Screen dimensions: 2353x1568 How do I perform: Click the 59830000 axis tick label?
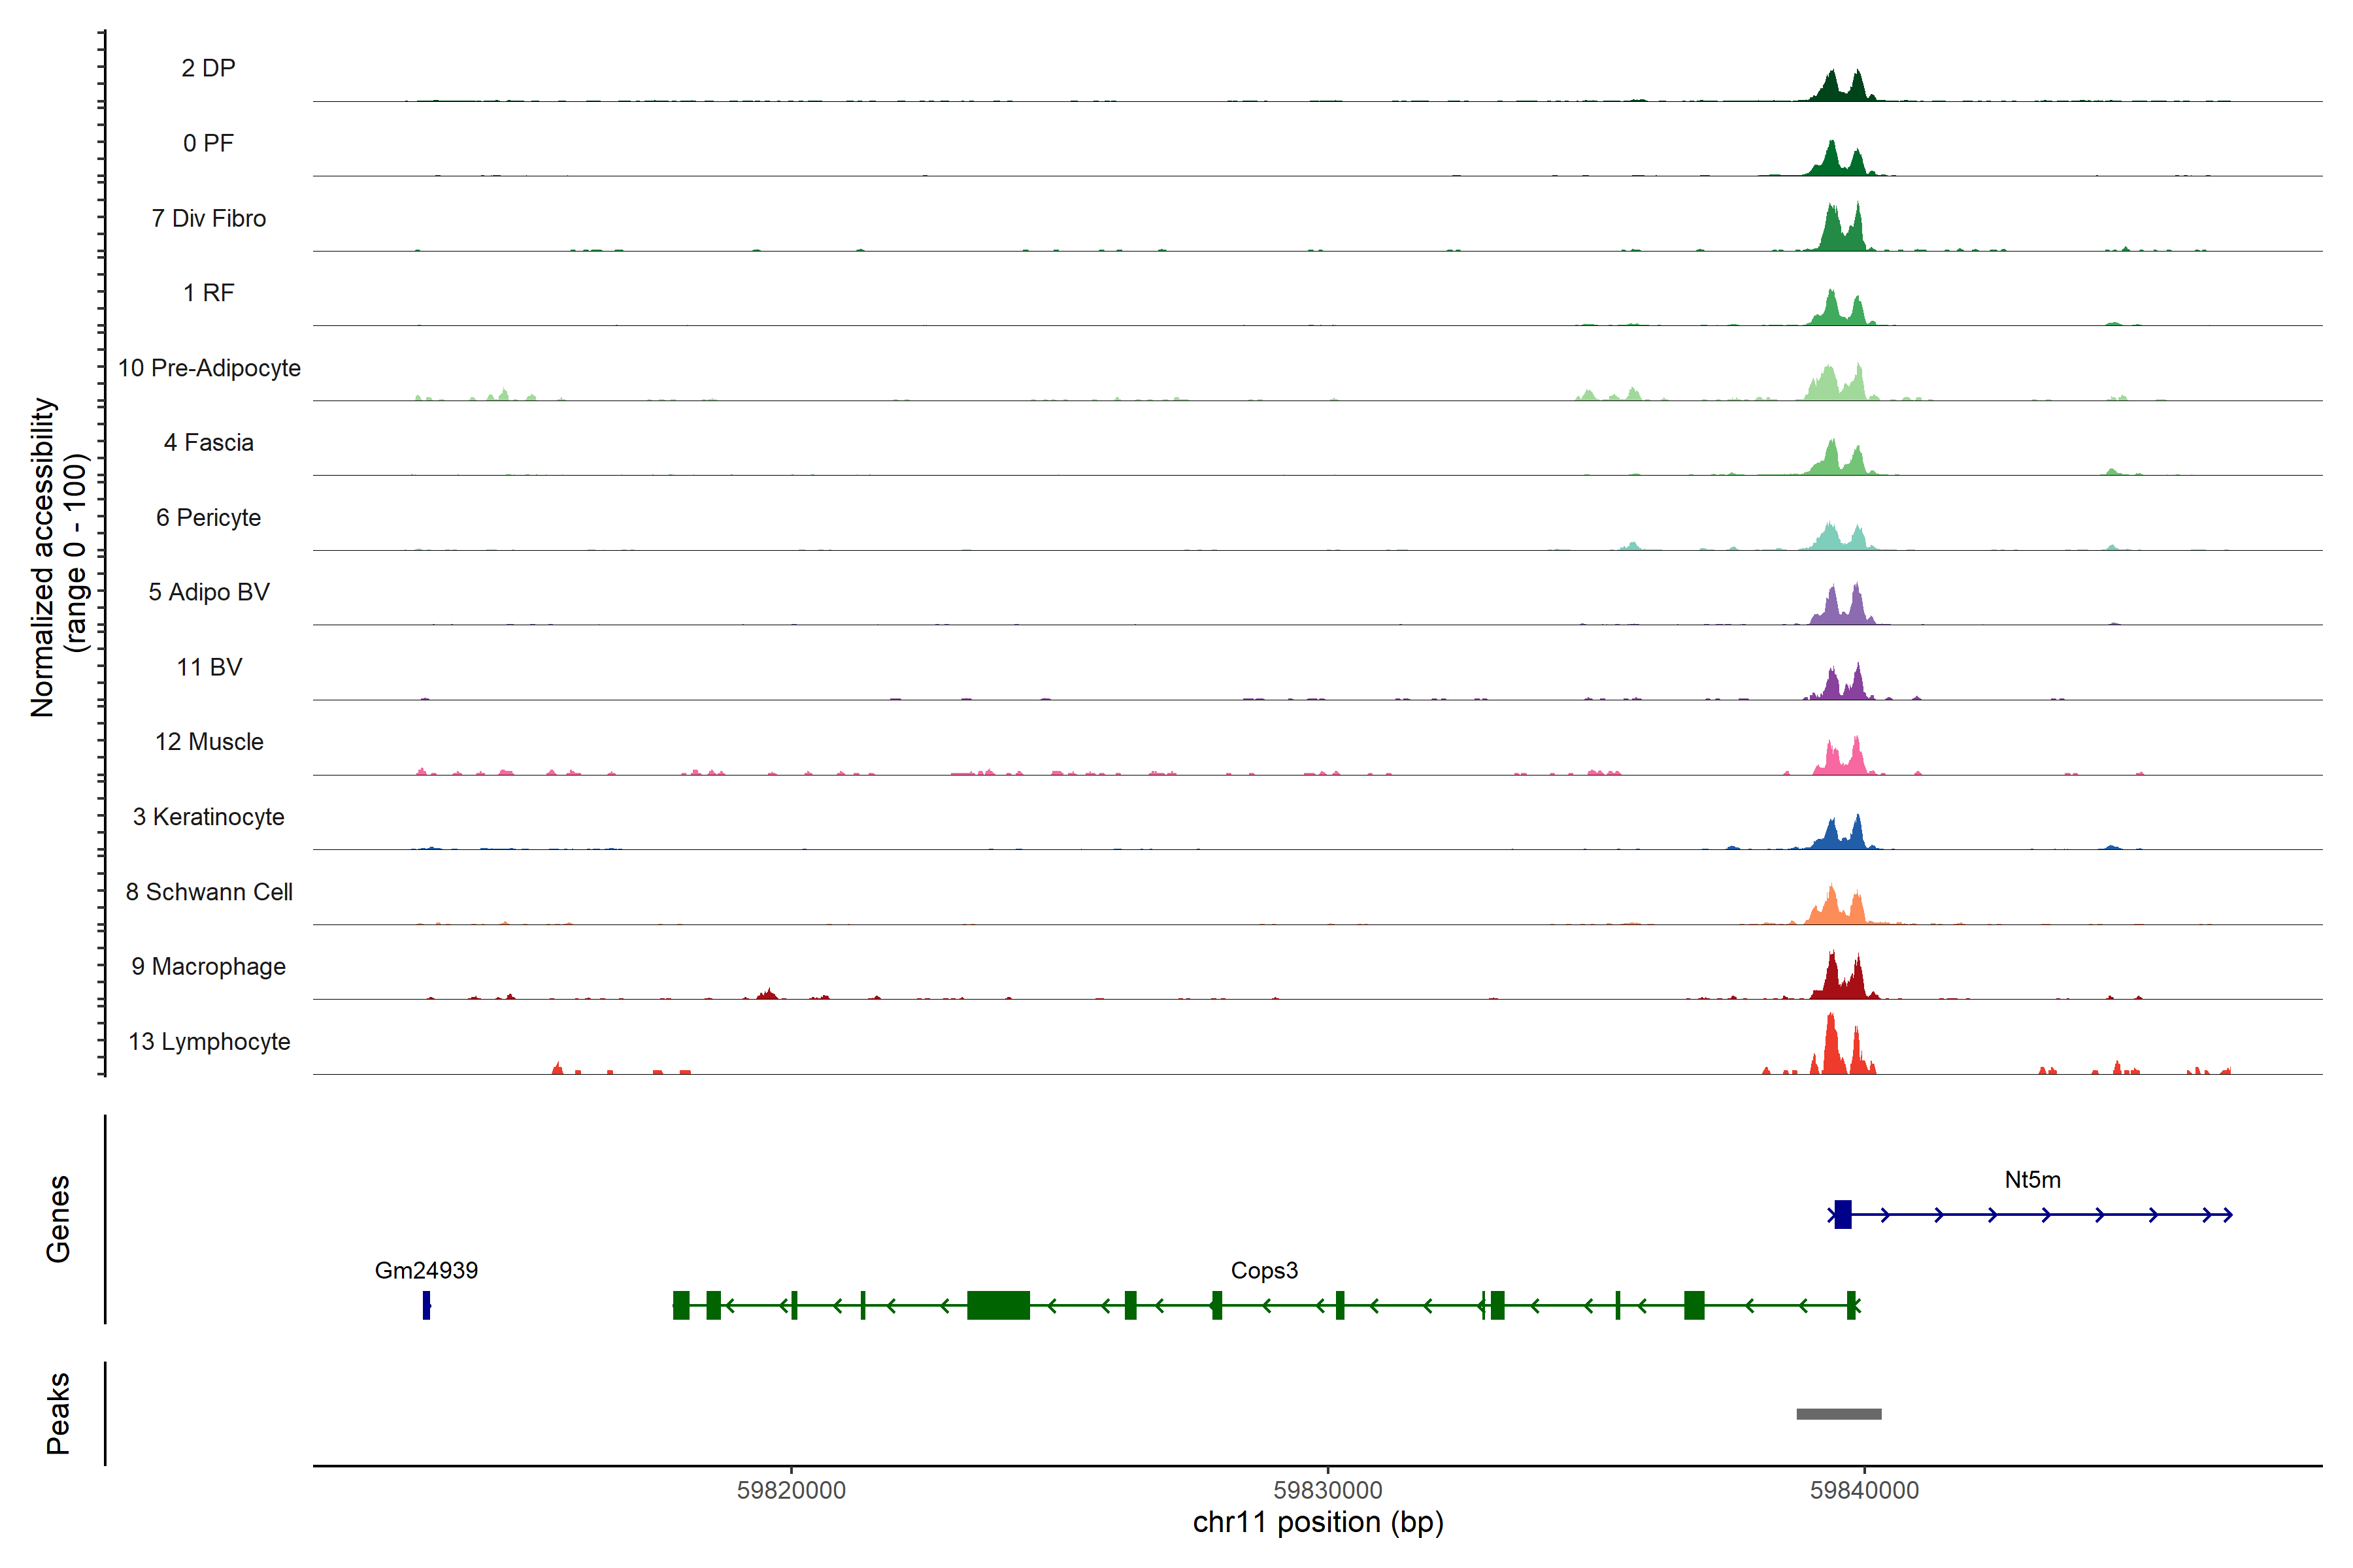tap(1327, 1490)
